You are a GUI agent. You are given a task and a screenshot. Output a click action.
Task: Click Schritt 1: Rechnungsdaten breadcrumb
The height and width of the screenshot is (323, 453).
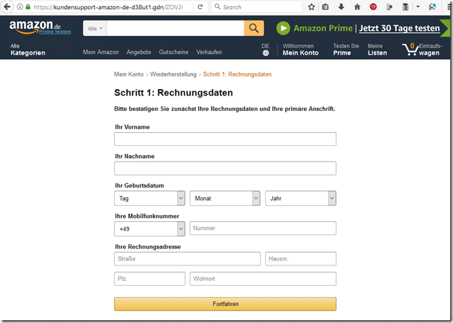point(237,74)
